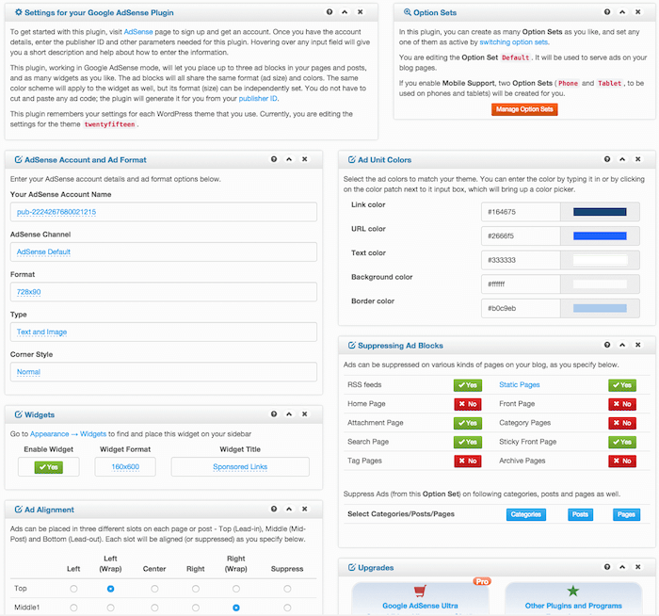
Task: Toggle Home Page suppression No button
Action: click(x=467, y=404)
